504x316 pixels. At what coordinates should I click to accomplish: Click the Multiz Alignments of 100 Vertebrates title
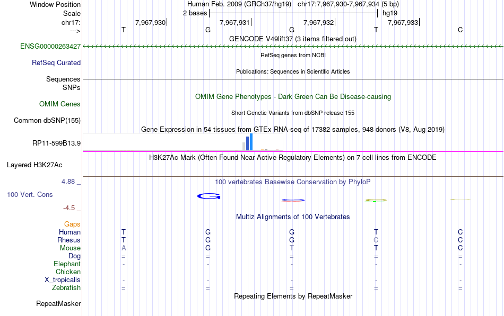click(293, 217)
